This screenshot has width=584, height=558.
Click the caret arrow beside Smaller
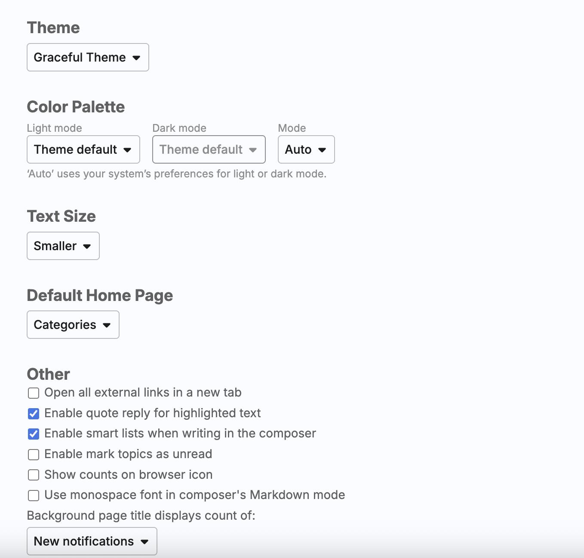tap(87, 246)
